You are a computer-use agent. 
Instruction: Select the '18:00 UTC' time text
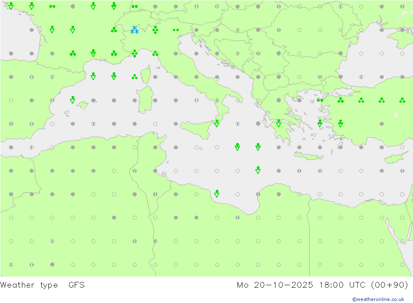point(342,285)
